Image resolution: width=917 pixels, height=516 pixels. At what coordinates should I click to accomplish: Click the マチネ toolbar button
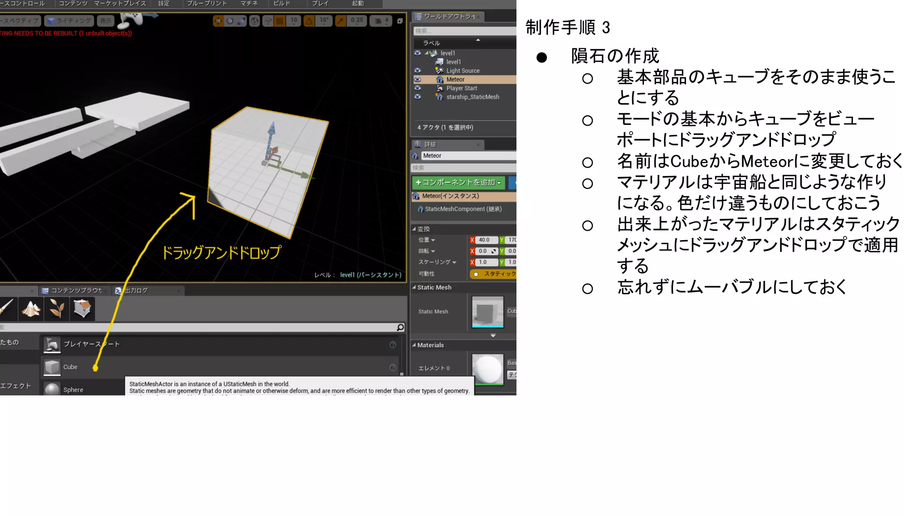coord(249,4)
